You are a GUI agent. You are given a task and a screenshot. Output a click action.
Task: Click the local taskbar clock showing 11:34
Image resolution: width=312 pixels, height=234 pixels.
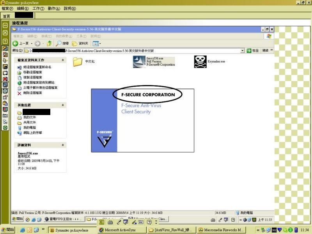pyautogui.click(x=305, y=230)
